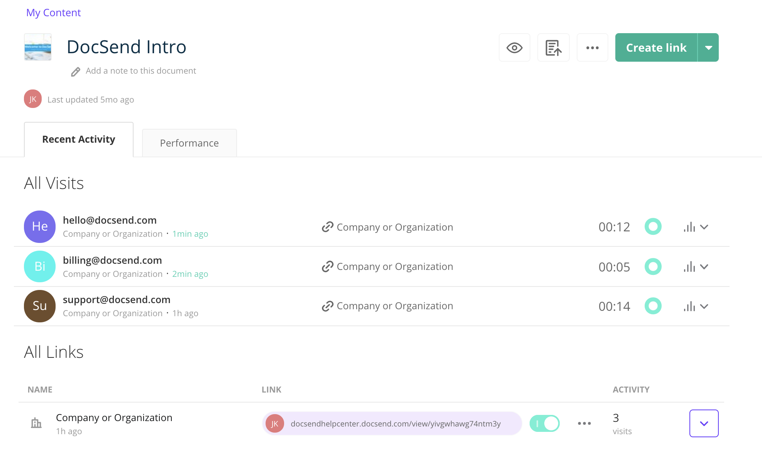The image size is (762, 455).
Task: Click the pencil icon to add note
Action: tap(75, 72)
